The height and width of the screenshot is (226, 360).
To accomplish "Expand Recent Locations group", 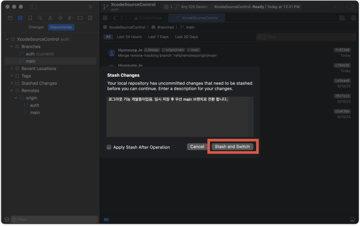I will click(x=12, y=68).
